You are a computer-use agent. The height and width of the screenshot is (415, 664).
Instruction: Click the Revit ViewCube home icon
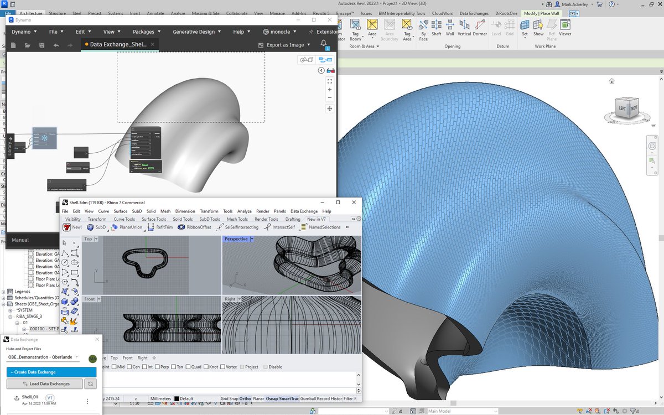coord(611,81)
